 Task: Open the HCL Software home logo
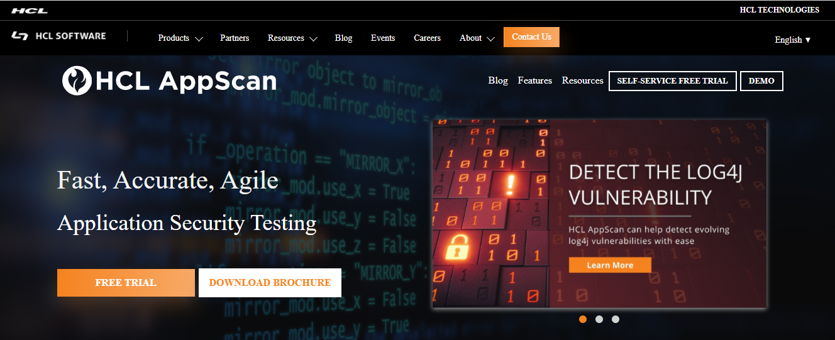click(x=58, y=36)
